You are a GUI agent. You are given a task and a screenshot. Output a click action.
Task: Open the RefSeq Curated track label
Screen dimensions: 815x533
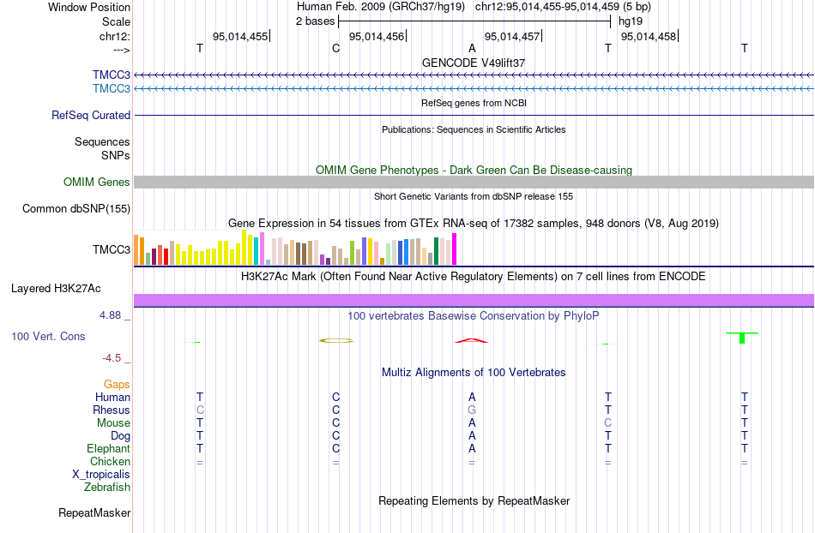pos(91,115)
